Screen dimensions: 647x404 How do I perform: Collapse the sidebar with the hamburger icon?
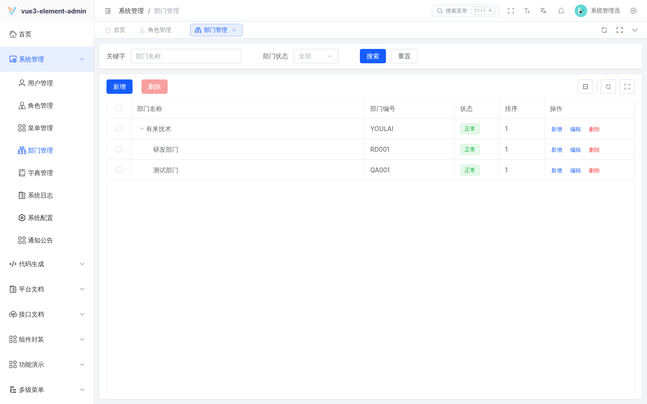pyautogui.click(x=108, y=11)
